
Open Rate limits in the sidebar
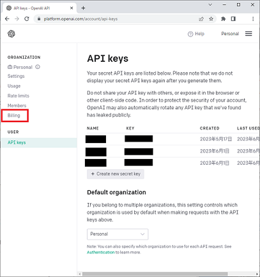[x=19, y=96]
